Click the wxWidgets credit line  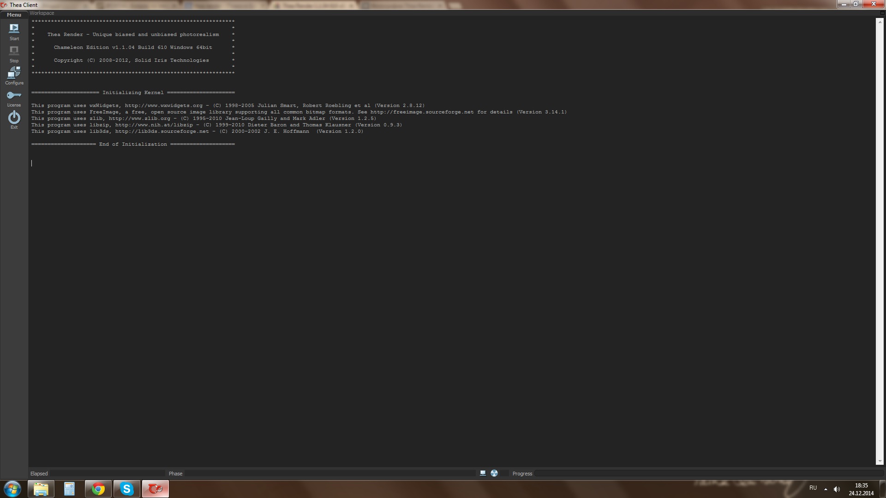[x=228, y=106]
